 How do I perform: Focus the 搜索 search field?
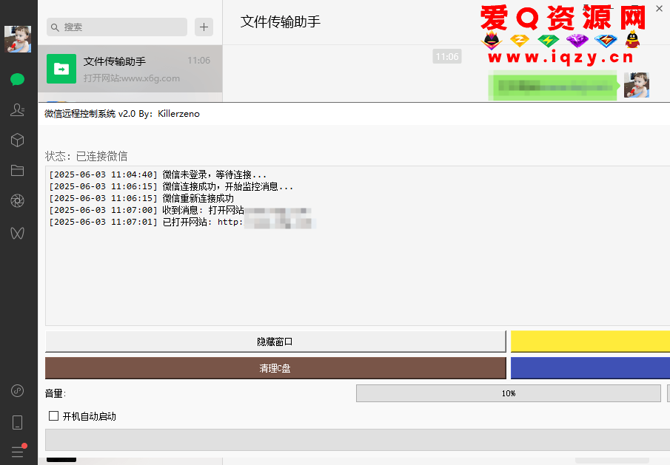[x=117, y=27]
